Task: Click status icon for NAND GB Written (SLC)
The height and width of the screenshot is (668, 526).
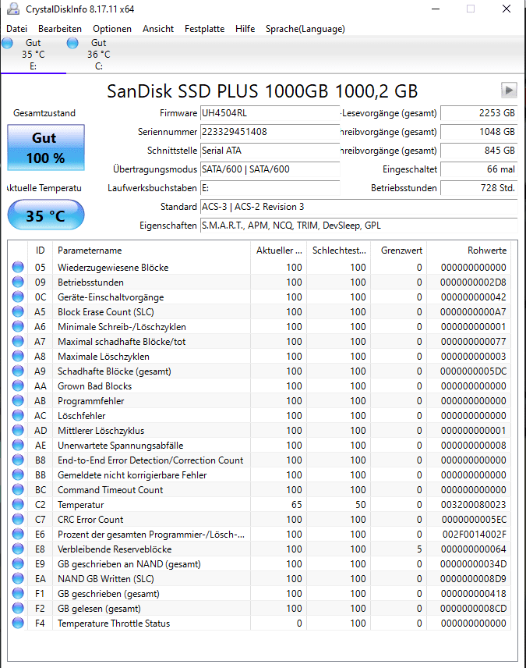Action: [18, 578]
